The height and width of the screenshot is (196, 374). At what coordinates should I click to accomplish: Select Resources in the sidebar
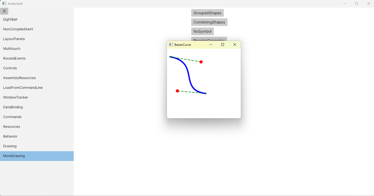click(37, 127)
